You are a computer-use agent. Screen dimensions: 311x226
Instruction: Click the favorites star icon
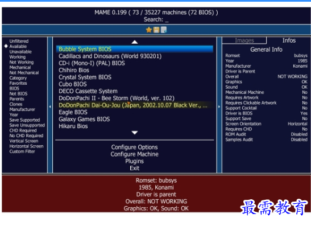coord(149,30)
